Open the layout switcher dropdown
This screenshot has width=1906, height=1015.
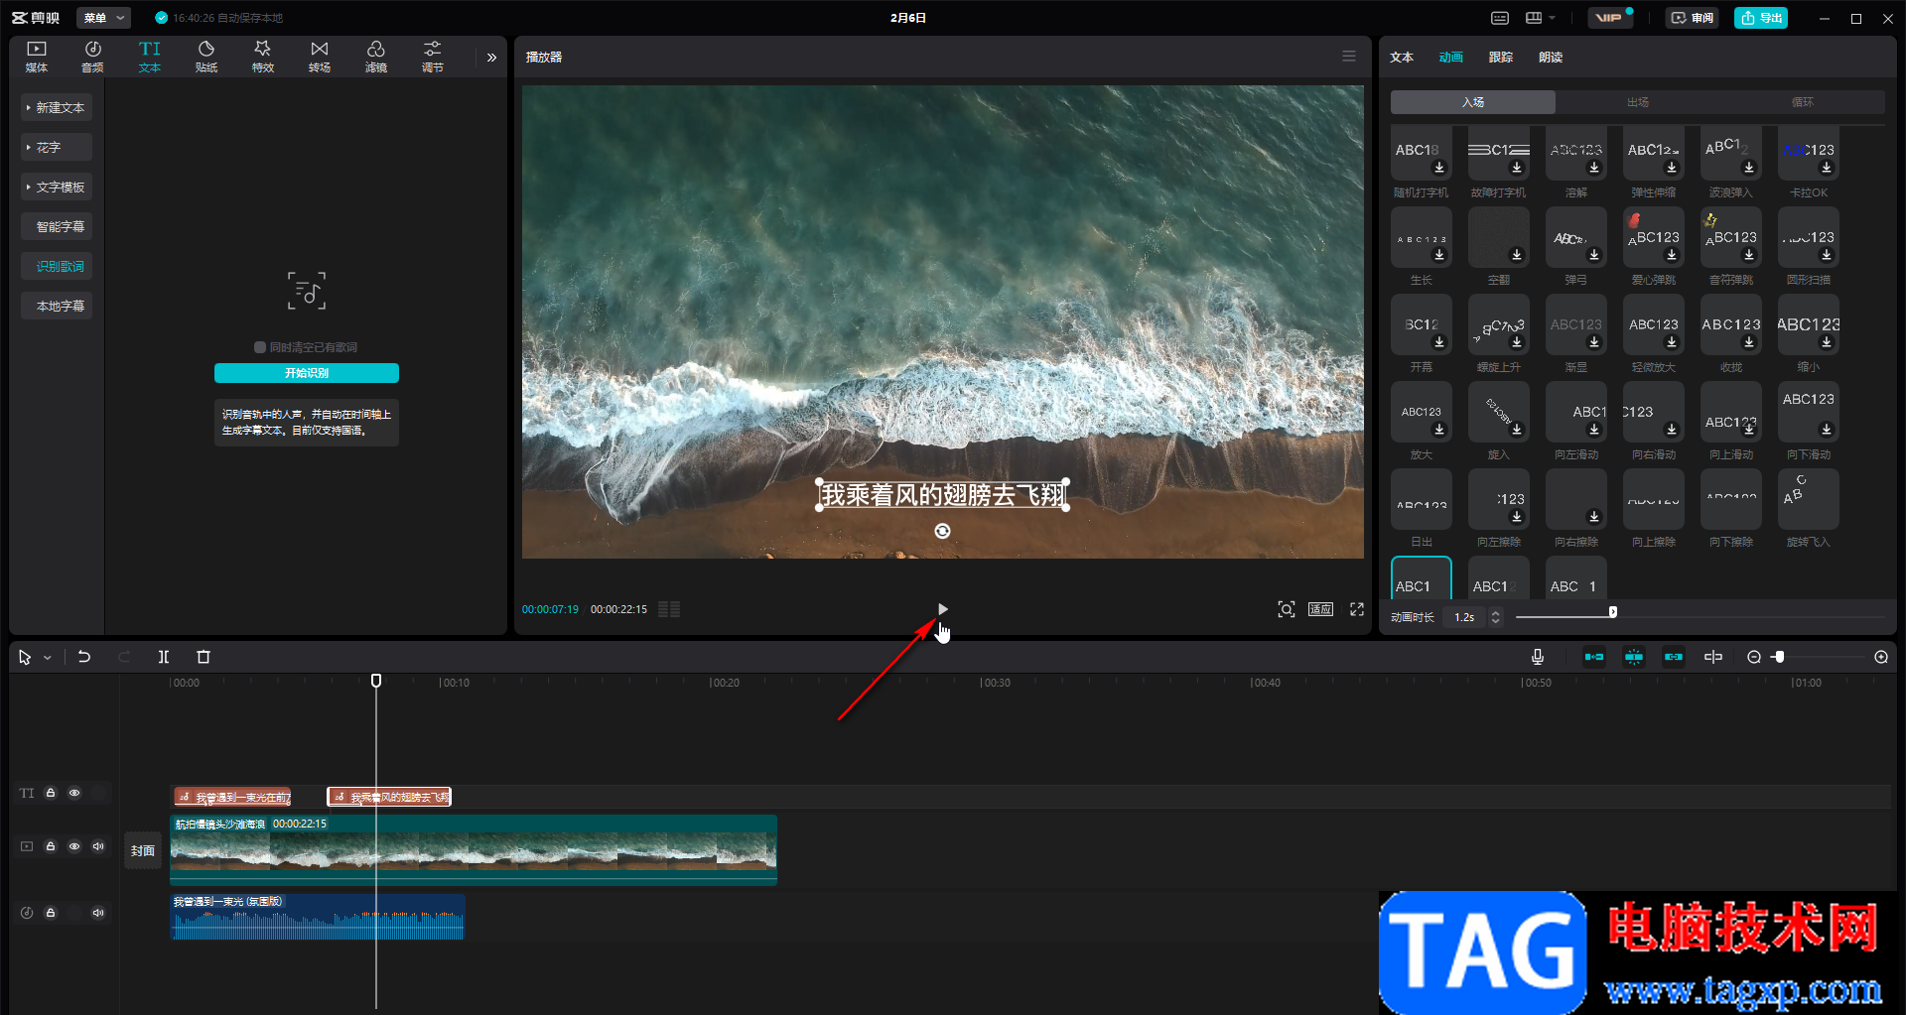(x=1540, y=18)
